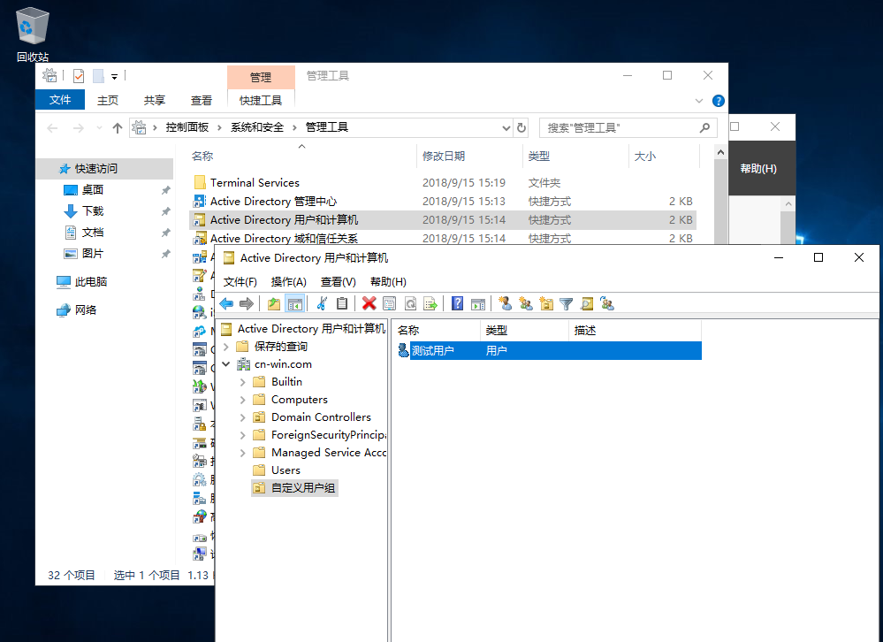Click 控制面板 in the breadcrumb
This screenshot has width=883, height=642.
coord(187,127)
